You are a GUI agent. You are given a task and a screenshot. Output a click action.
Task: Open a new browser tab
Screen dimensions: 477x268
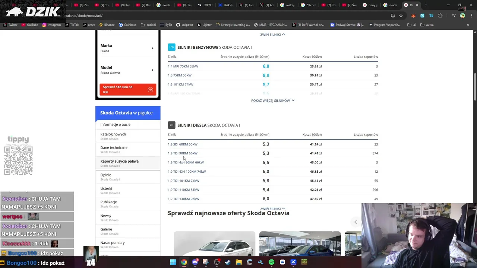426,5
